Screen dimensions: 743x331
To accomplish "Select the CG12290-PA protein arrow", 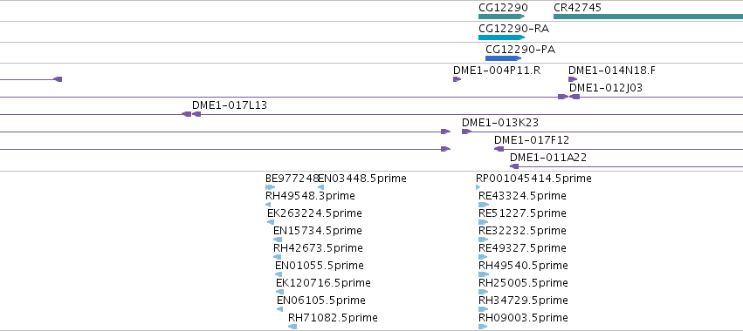I will click(503, 58).
